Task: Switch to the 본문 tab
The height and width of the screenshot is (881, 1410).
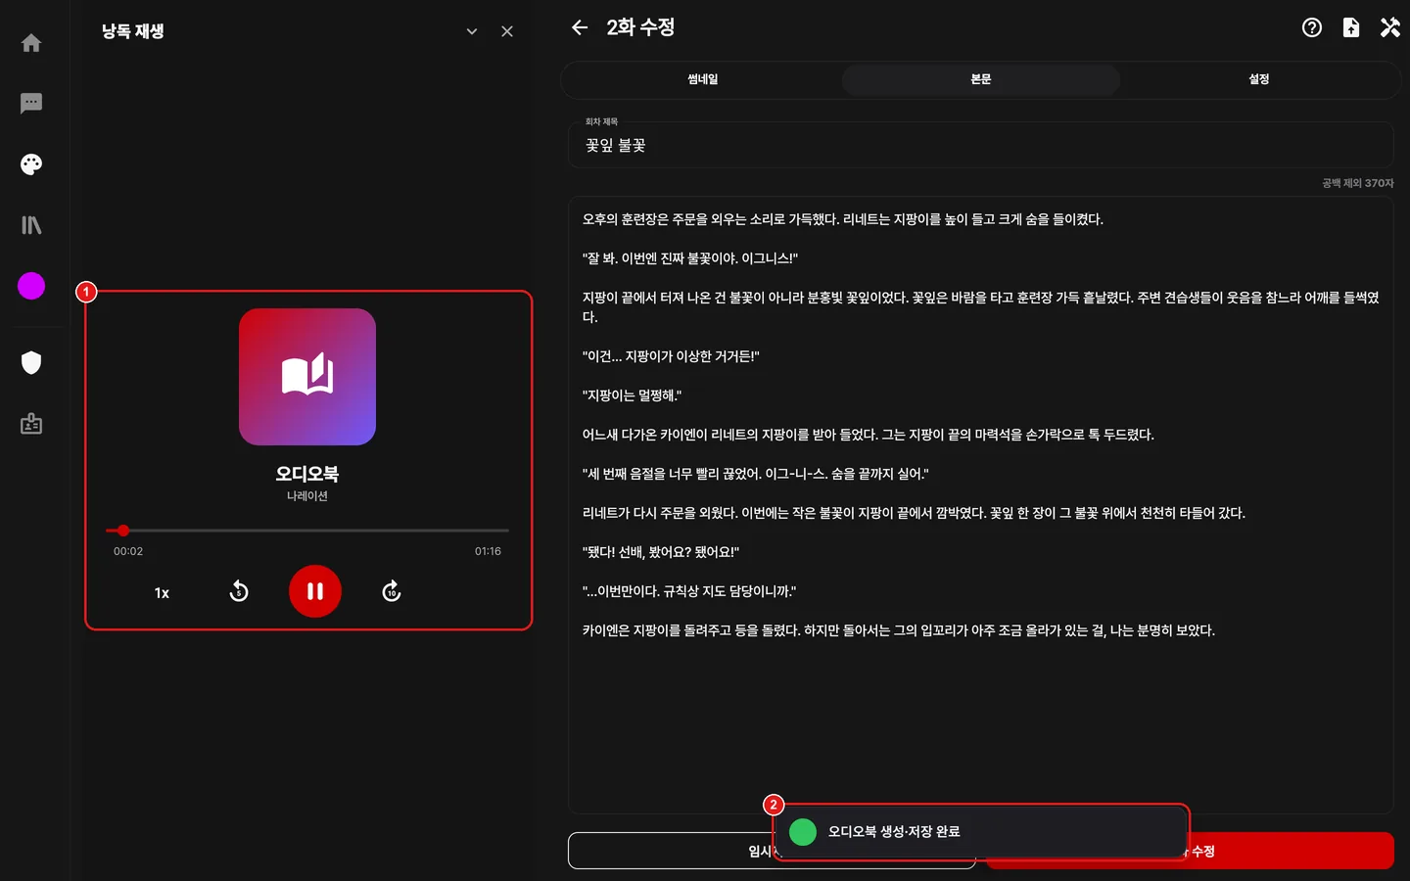Action: click(981, 79)
